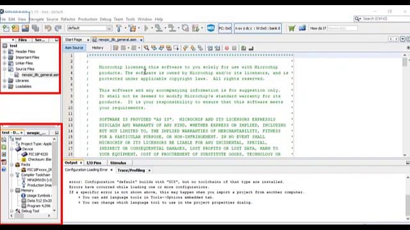Open the editor document list dropdown button
Image resolution: width=410 pixels, height=230 pixels.
(x=403, y=39)
